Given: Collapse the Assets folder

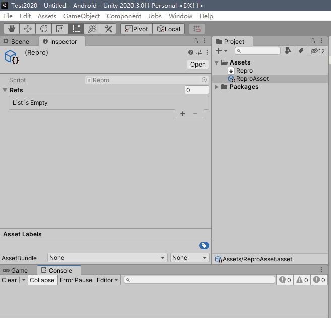Looking at the screenshot, I should (216, 62).
